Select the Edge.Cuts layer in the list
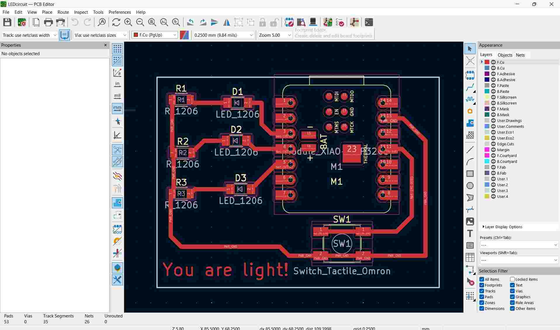 (506, 144)
